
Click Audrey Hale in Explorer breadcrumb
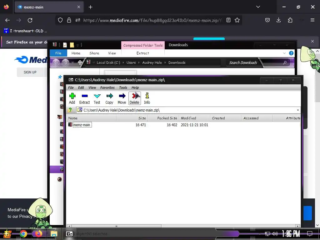coord(152,62)
